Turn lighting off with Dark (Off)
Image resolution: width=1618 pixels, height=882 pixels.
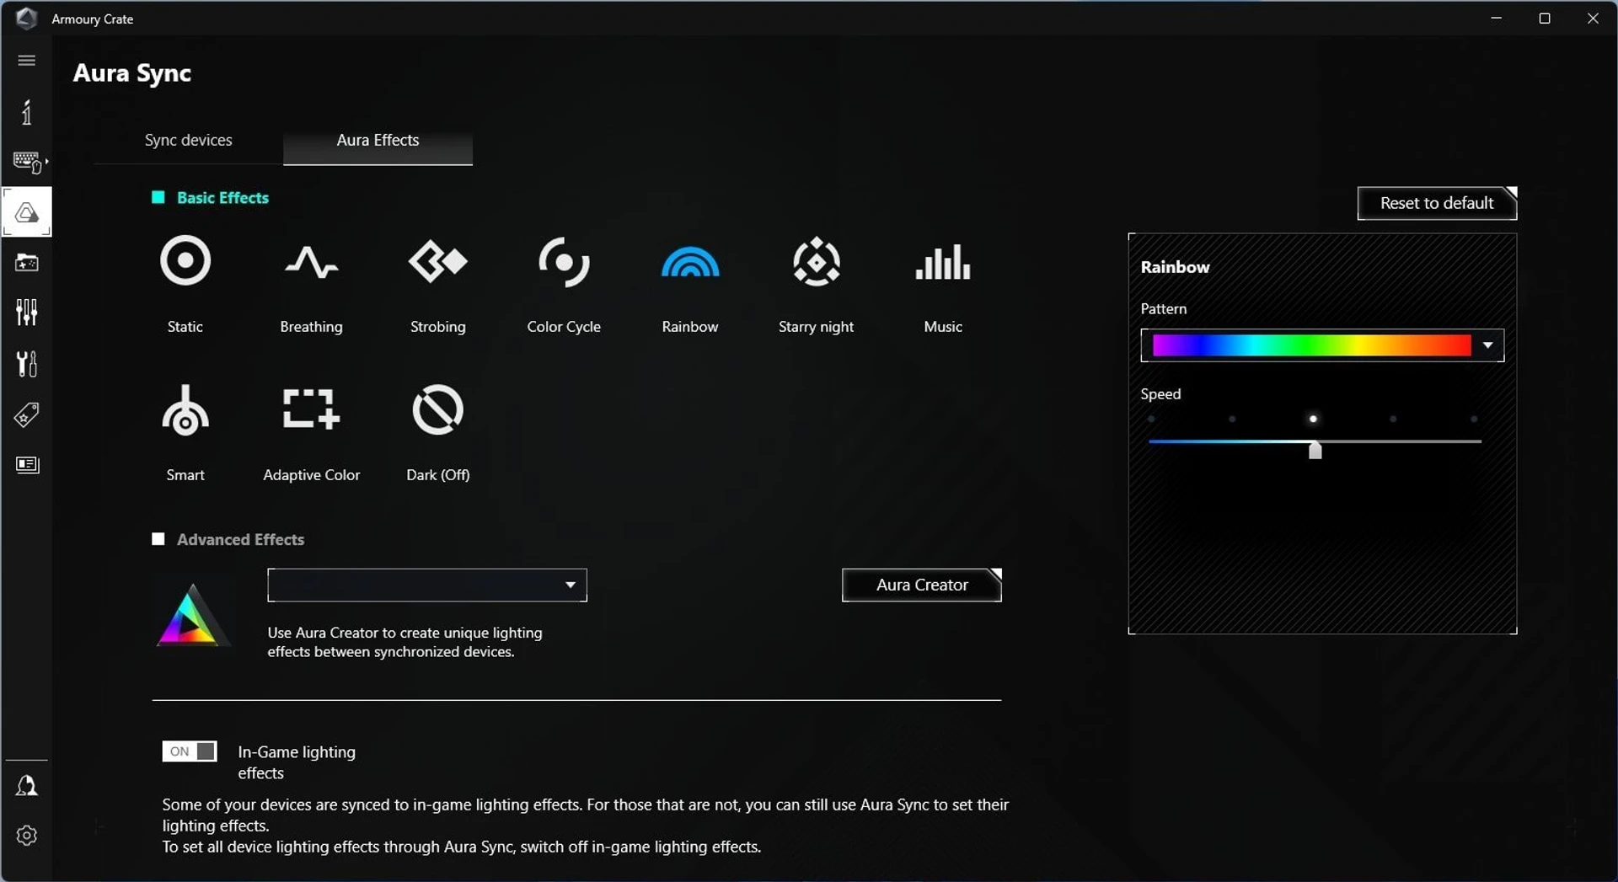click(437, 409)
